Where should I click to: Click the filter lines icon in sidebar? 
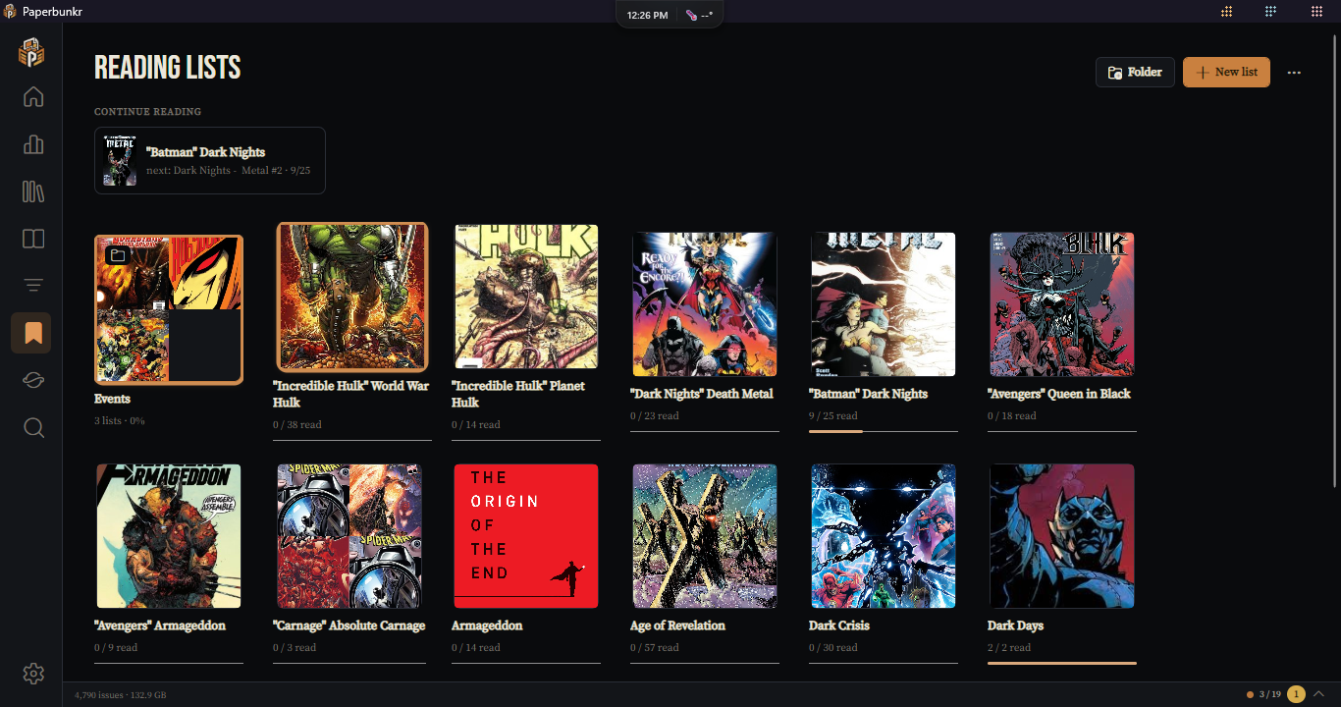[x=33, y=286]
